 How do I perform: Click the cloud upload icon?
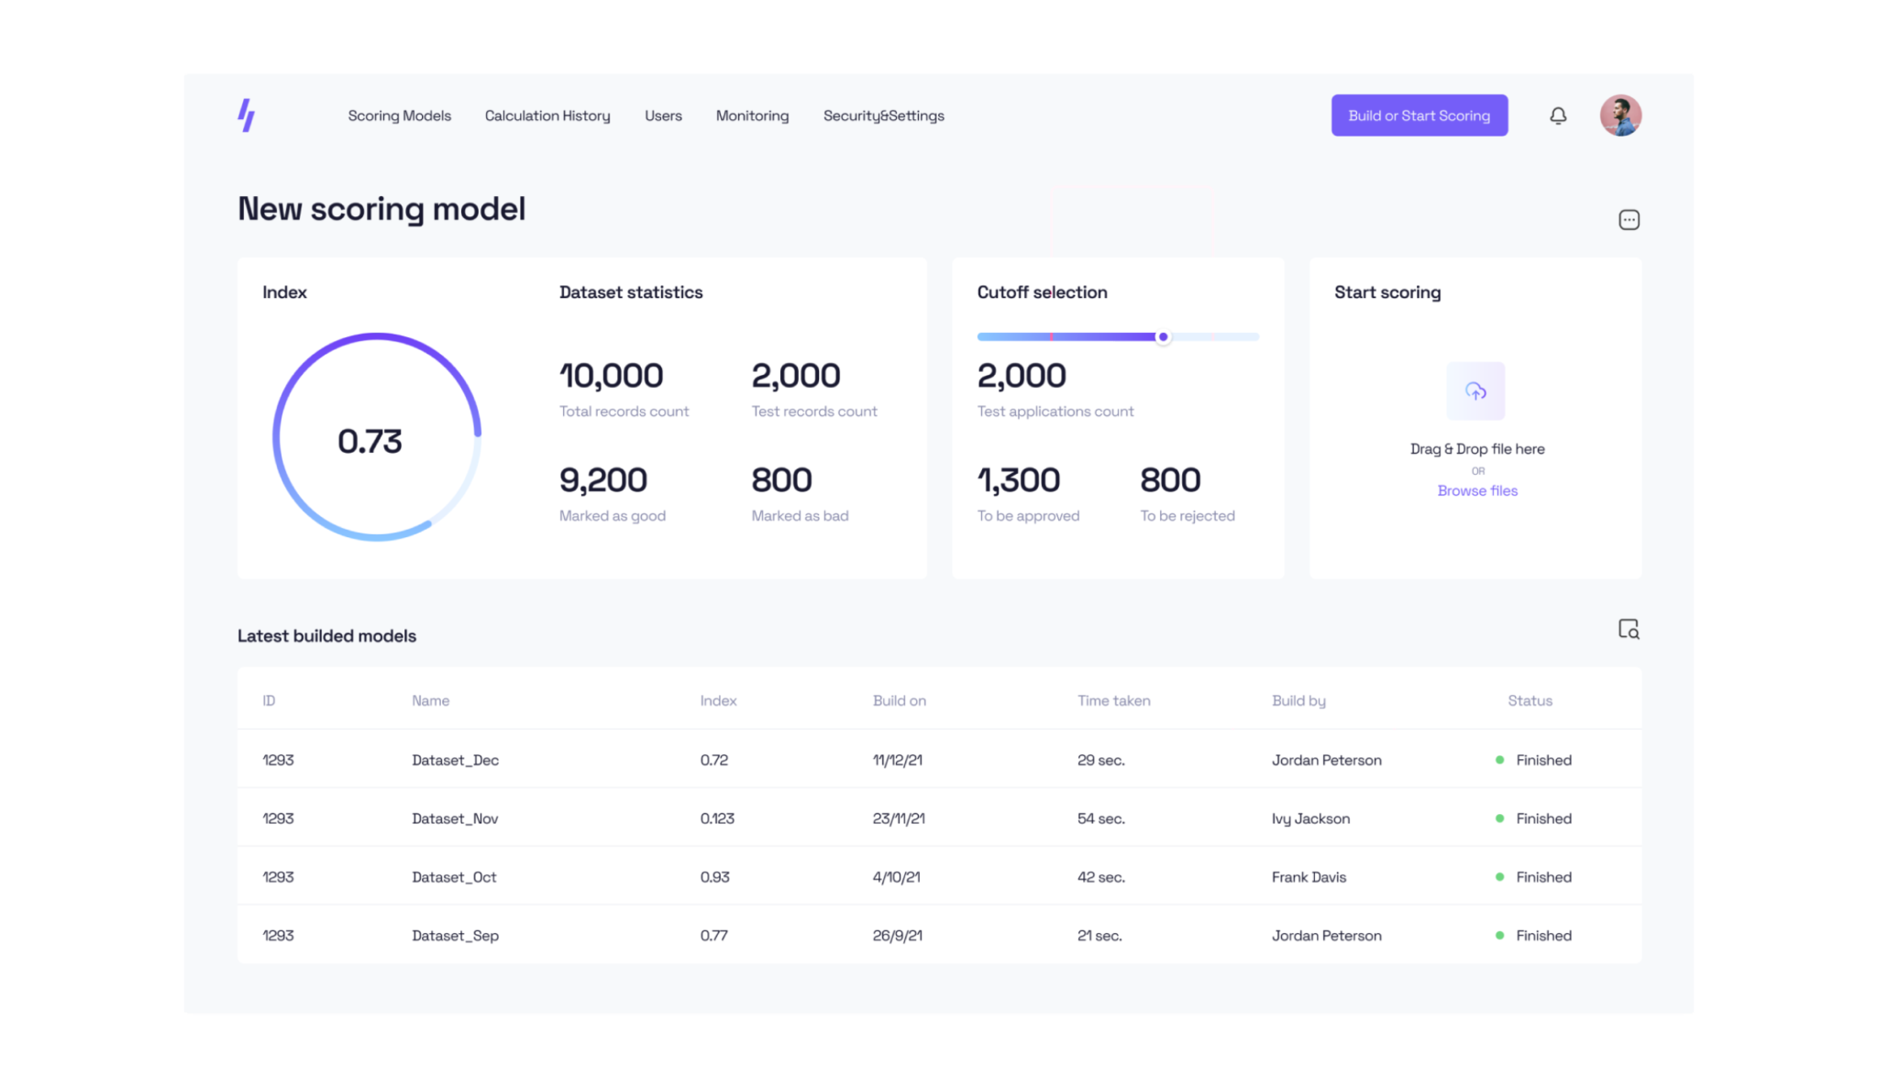pyautogui.click(x=1475, y=391)
